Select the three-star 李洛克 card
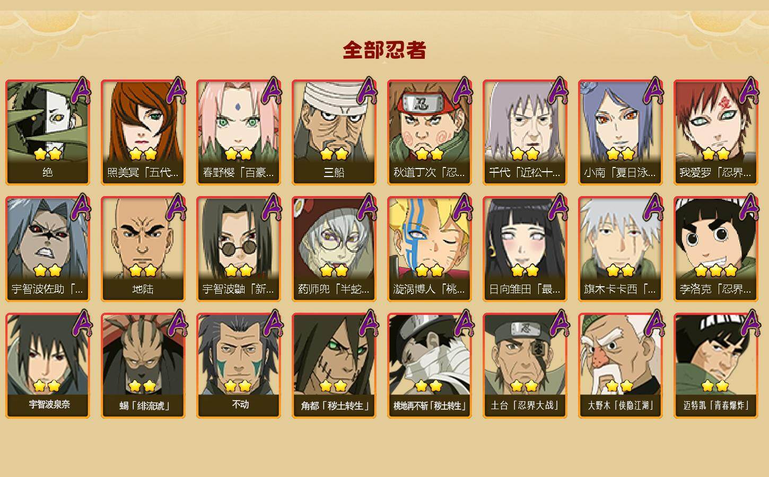This screenshot has height=477, width=769. coord(716,249)
